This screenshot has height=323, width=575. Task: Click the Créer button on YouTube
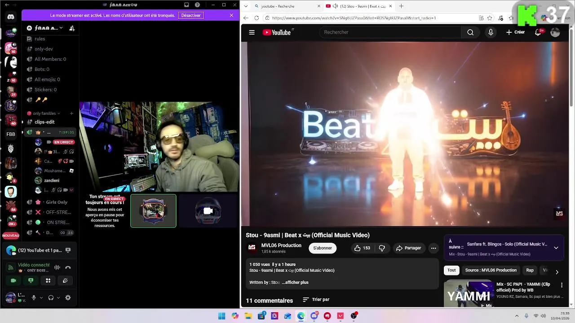515,32
